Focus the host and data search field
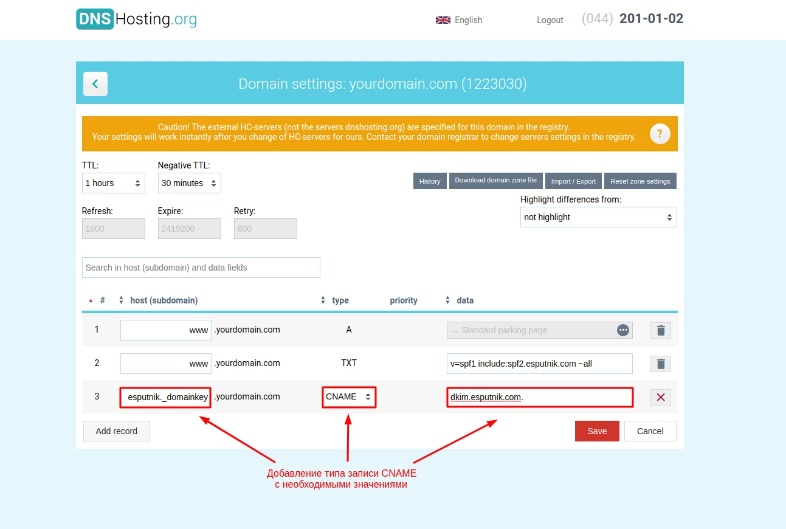Image resolution: width=786 pixels, height=529 pixels. [201, 268]
